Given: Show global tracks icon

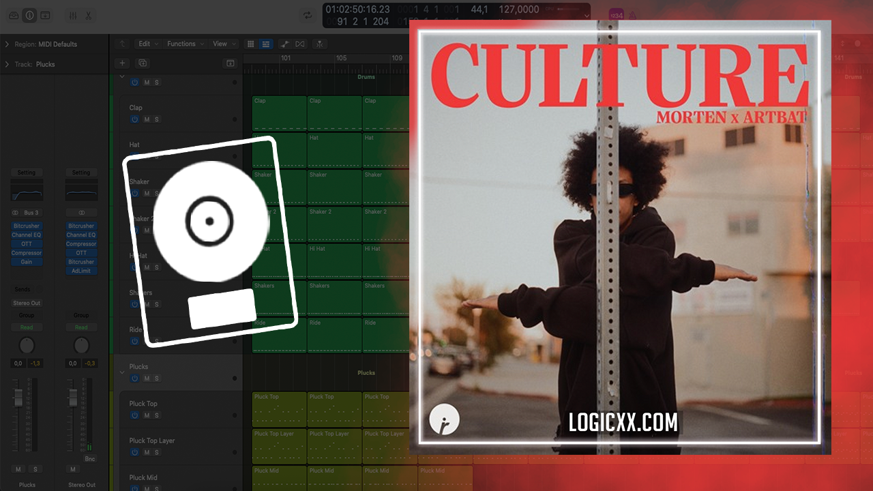Looking at the screenshot, I should tap(231, 63).
